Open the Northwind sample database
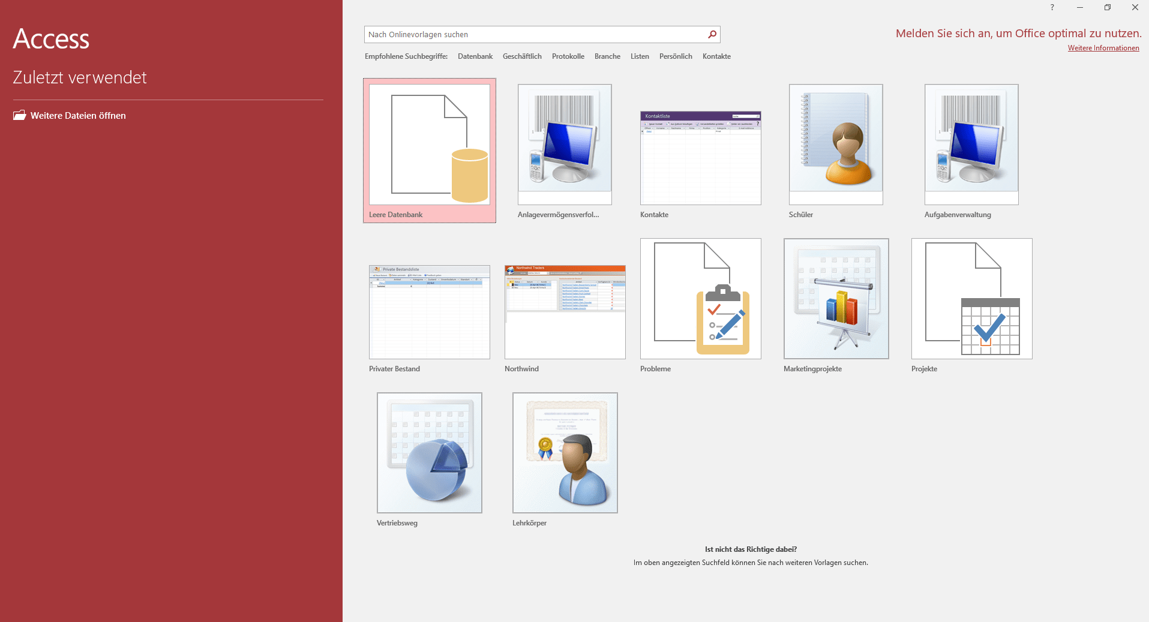 coord(564,311)
